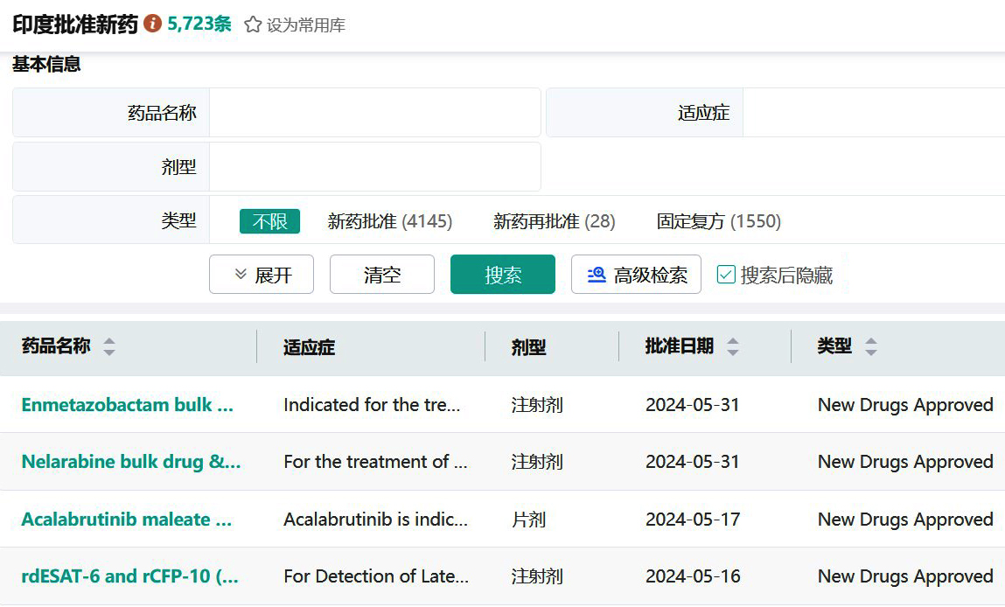Click the 适应症 input field
This screenshot has width=1005, height=607.
pos(873,113)
